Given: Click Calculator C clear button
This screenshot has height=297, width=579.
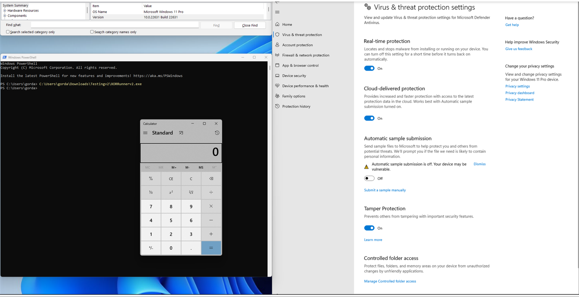Looking at the screenshot, I should (191, 179).
